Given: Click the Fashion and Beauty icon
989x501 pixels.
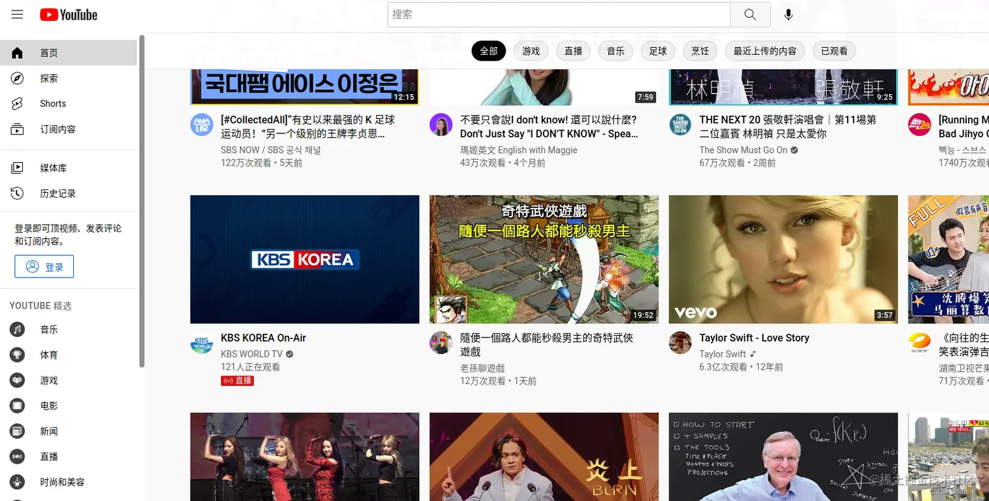Looking at the screenshot, I should 17,482.
